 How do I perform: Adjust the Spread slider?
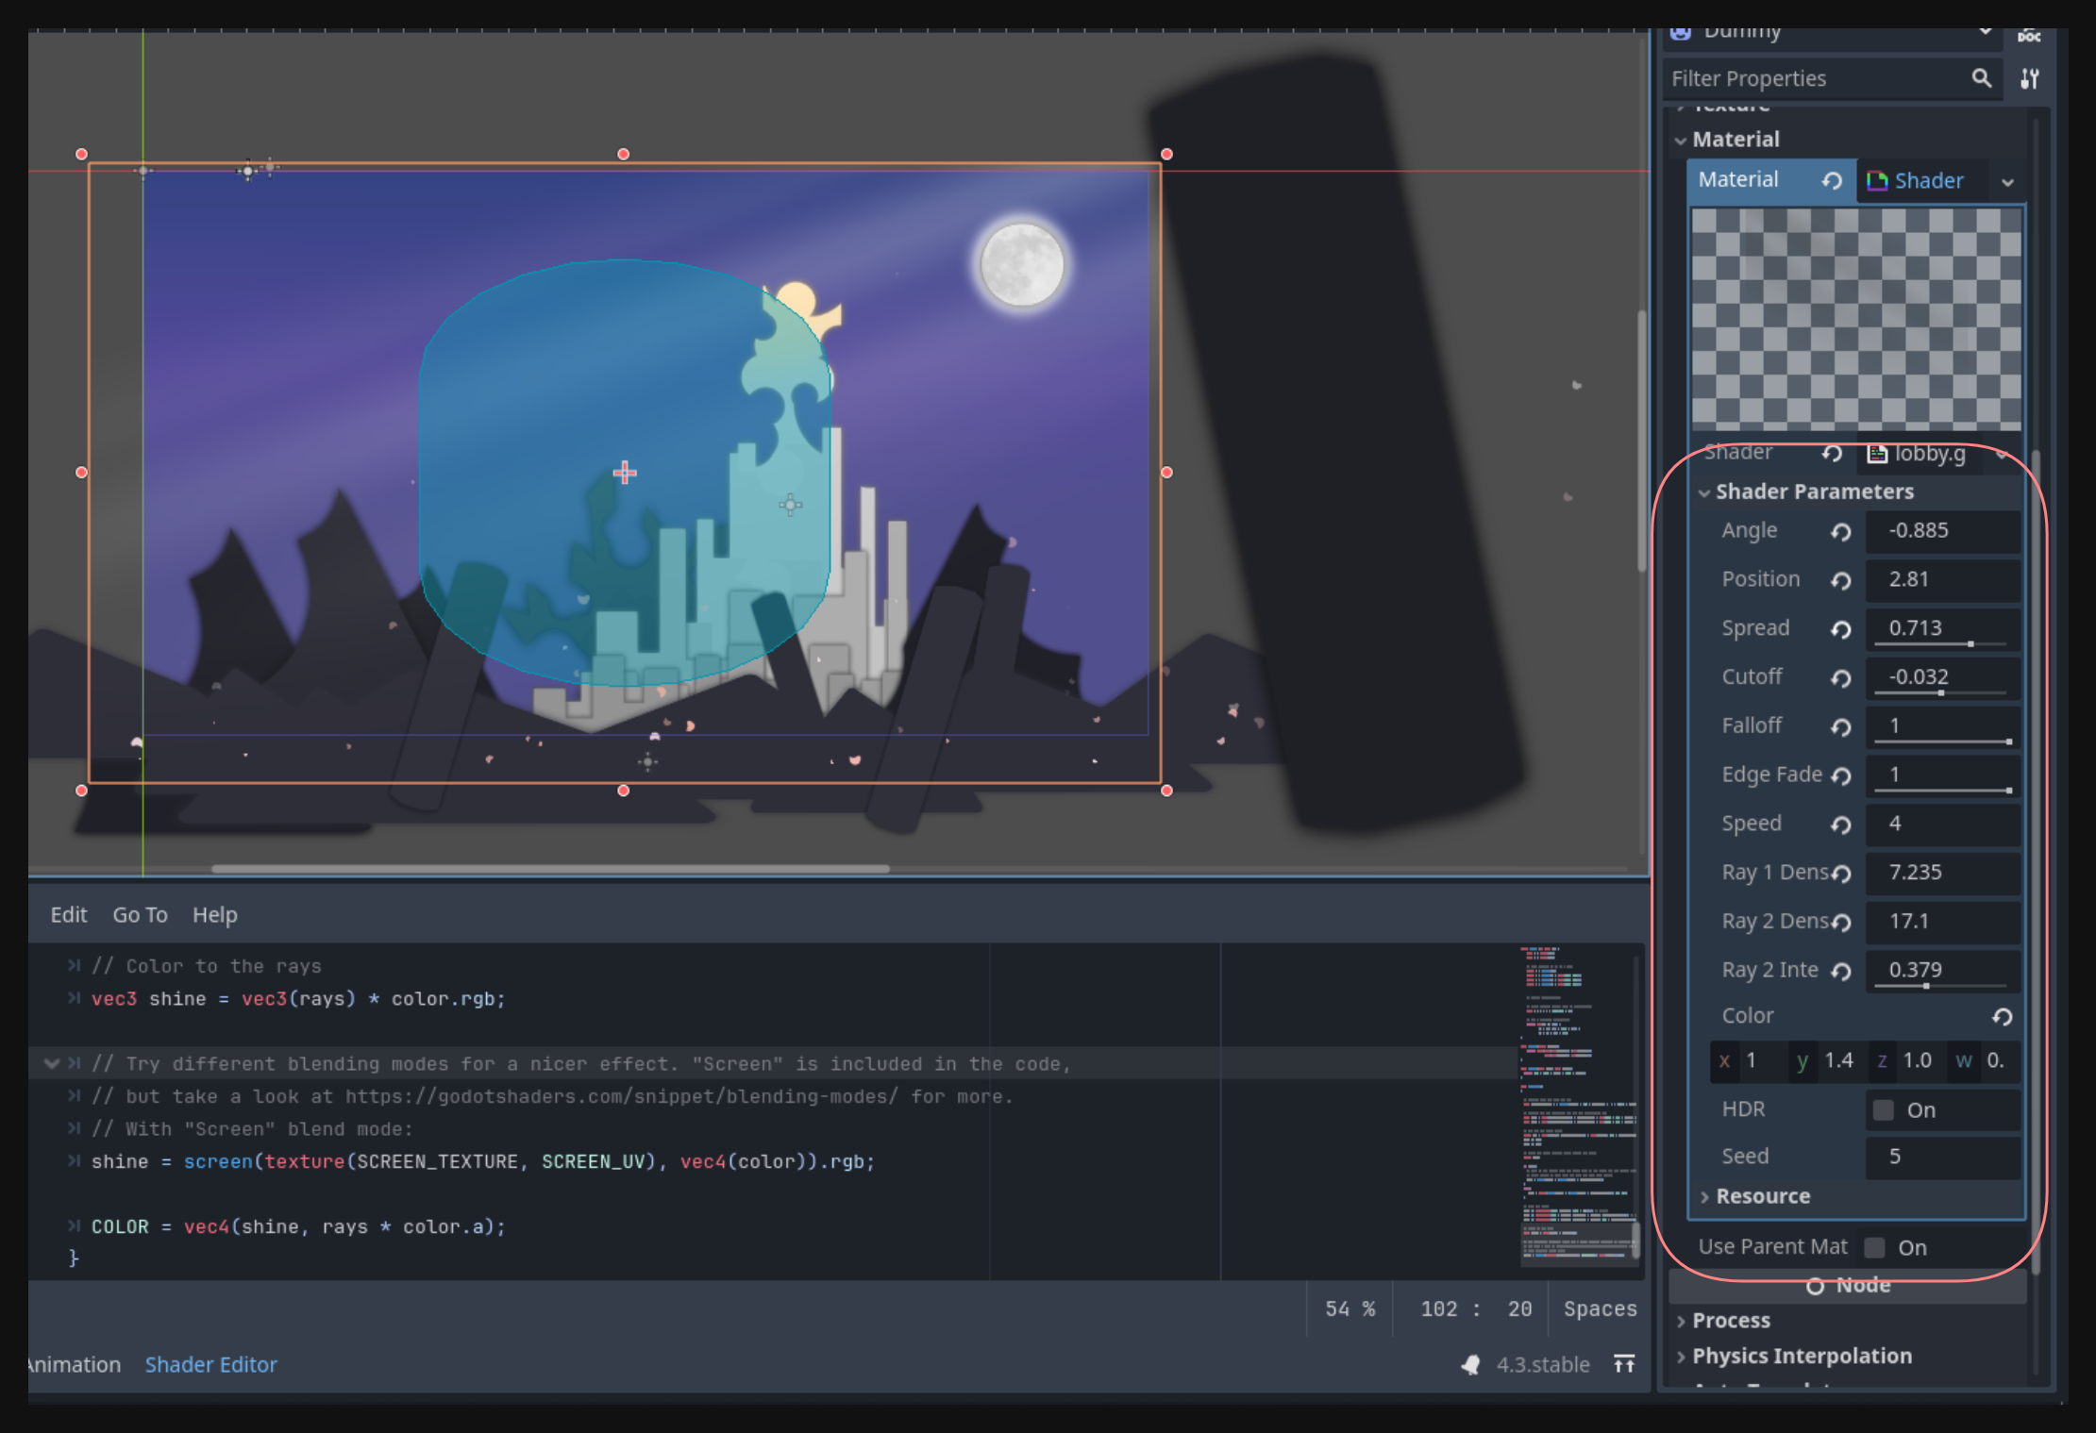pos(1941,644)
